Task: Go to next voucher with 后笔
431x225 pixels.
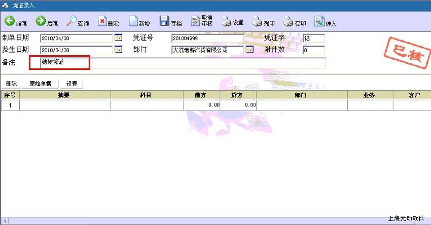Action: [x=47, y=22]
